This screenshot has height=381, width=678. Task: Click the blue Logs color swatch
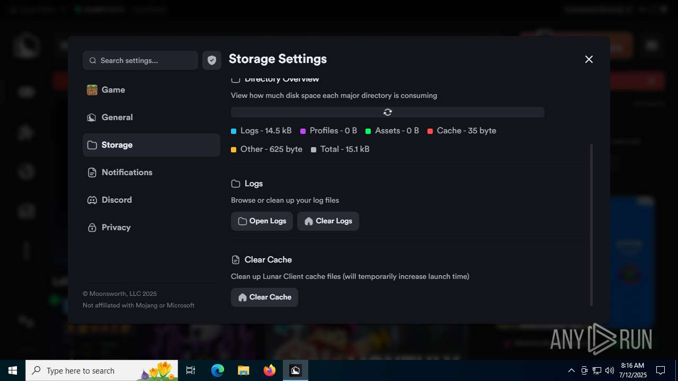[x=234, y=131]
